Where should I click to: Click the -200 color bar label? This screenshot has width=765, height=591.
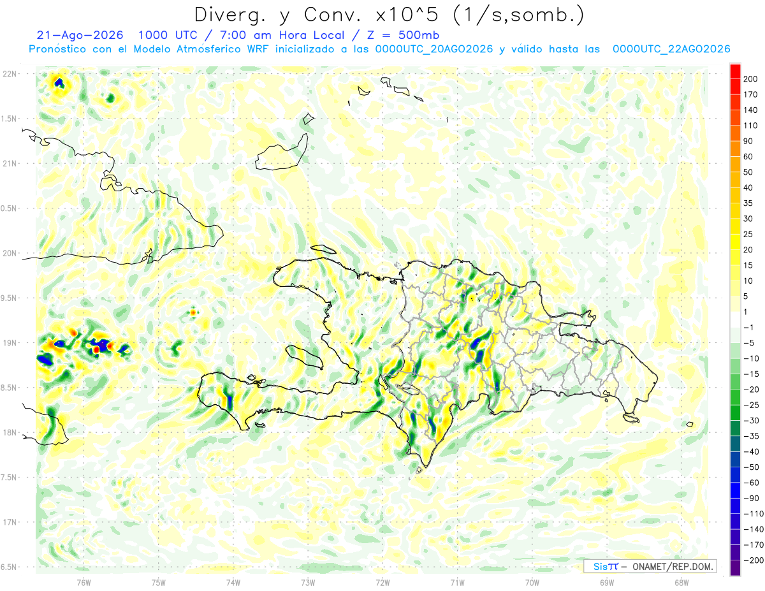click(x=754, y=560)
